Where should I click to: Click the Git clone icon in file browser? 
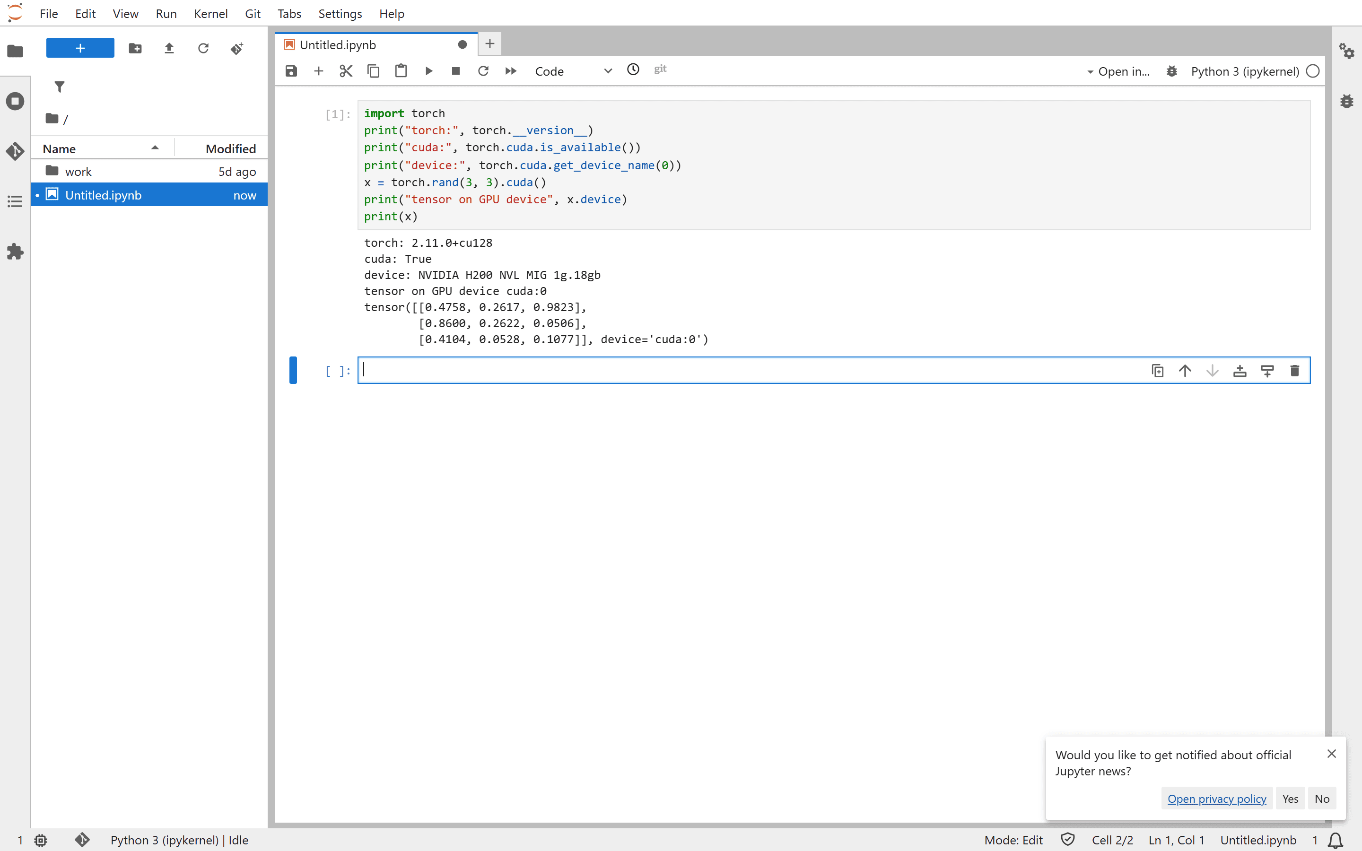click(237, 48)
